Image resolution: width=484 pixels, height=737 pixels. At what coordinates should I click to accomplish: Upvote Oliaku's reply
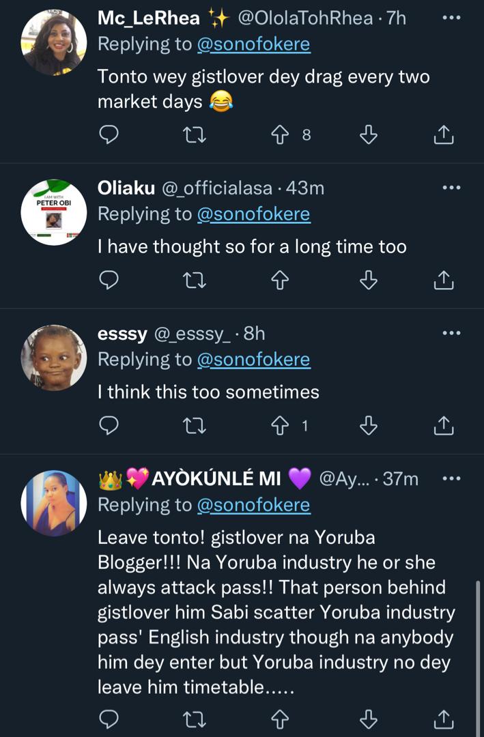pos(281,280)
